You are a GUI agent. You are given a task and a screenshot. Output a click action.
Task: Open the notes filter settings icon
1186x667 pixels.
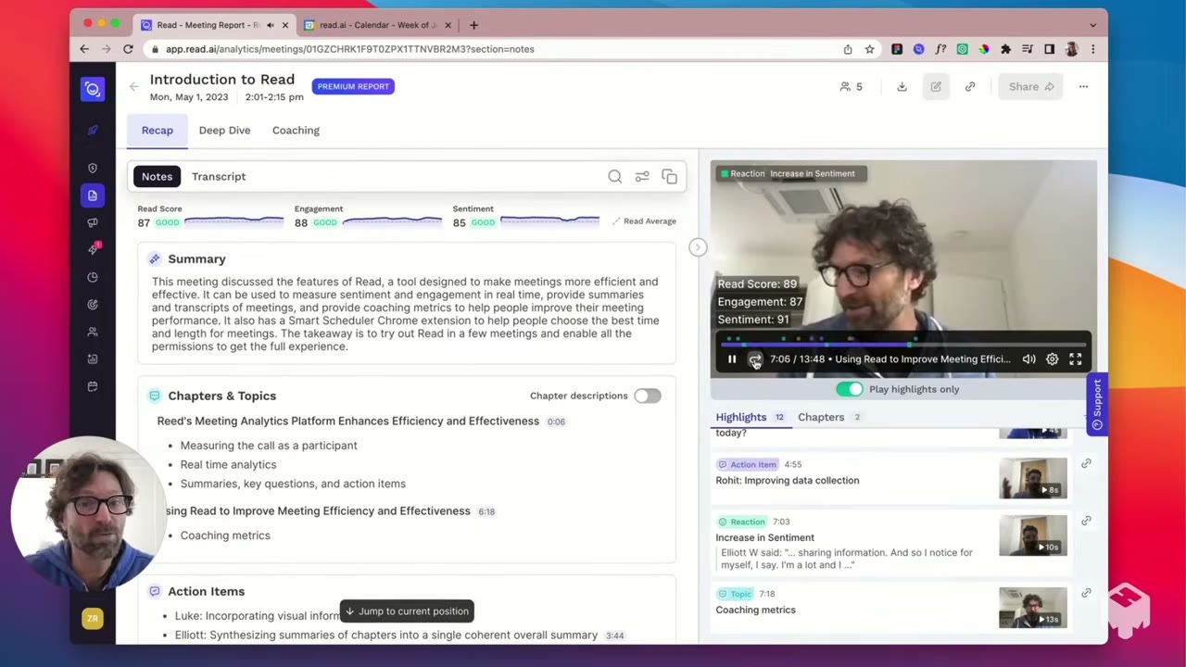642,177
